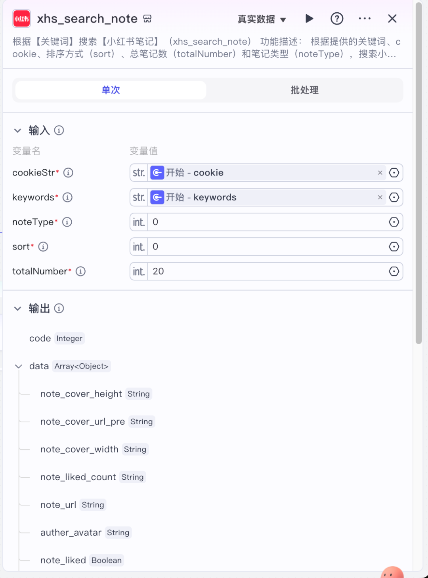Run the node with the play button
Image resolution: width=428 pixels, height=578 pixels.
[310, 19]
